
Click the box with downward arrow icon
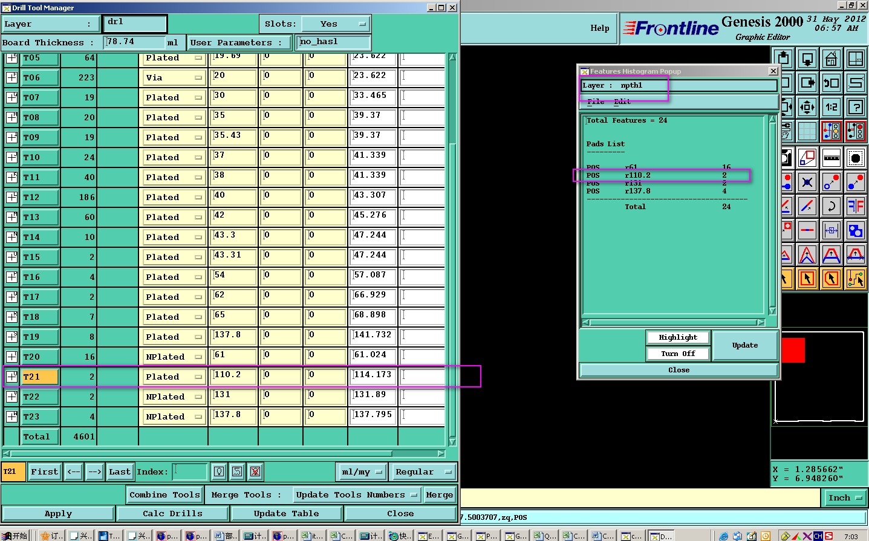807,59
